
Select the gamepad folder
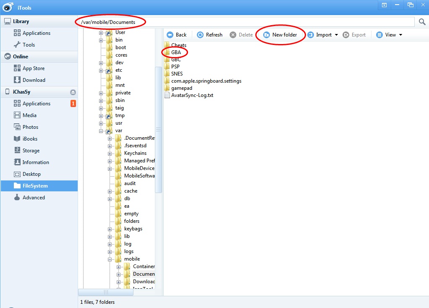(x=182, y=88)
